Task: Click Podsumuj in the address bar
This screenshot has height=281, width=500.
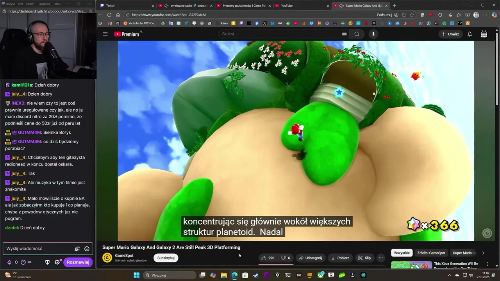Action: pos(384,15)
